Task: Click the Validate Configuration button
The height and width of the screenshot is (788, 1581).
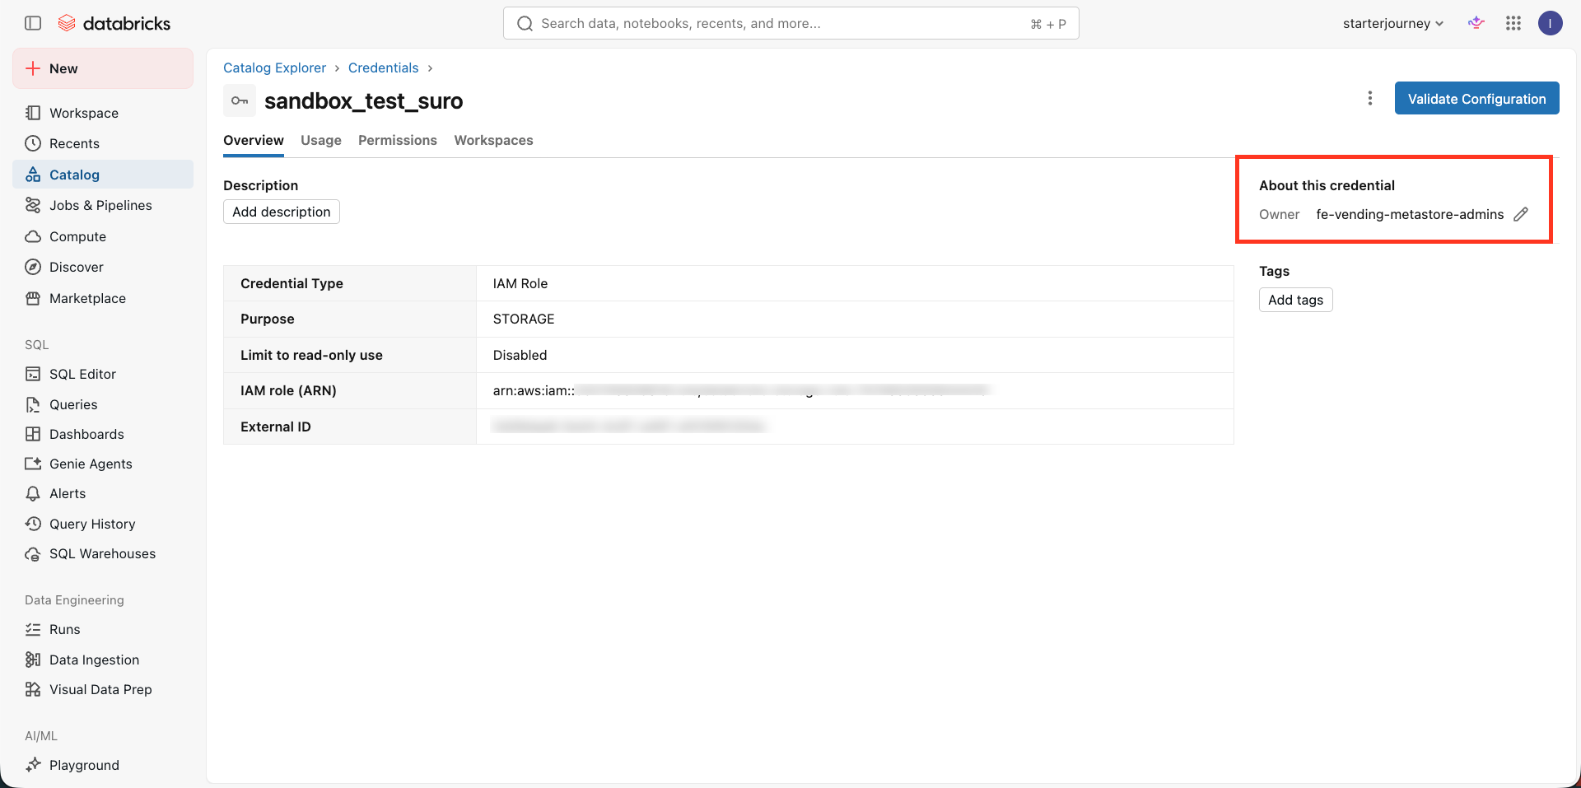Action: coord(1477,98)
